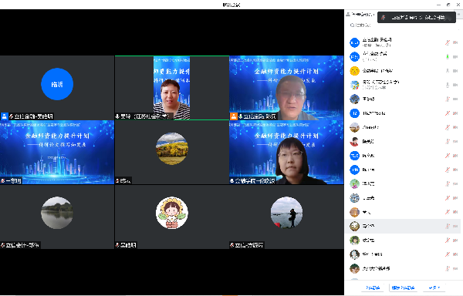Click blue user badge on the blue-avatar tile label

point(5,116)
